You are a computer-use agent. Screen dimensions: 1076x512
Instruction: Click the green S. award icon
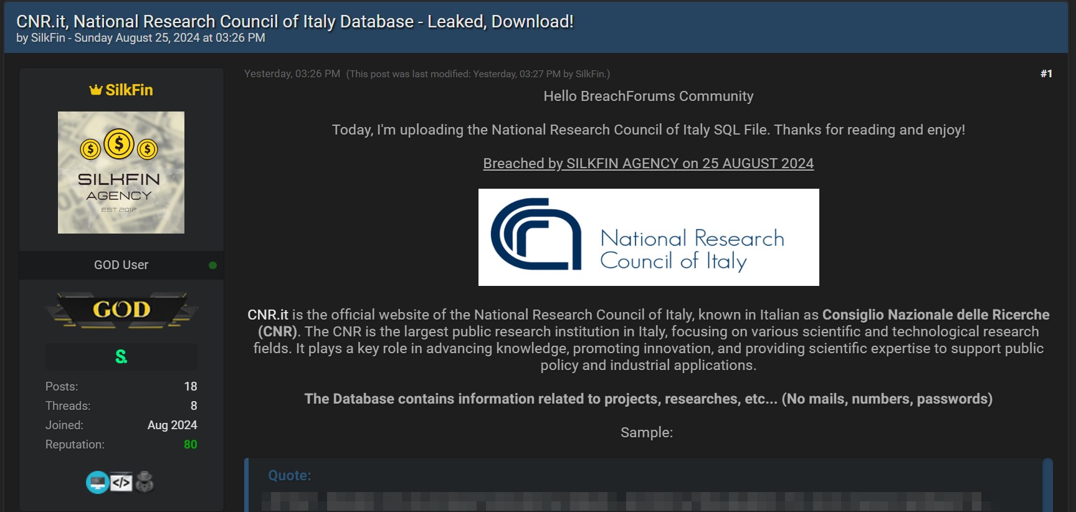click(121, 357)
